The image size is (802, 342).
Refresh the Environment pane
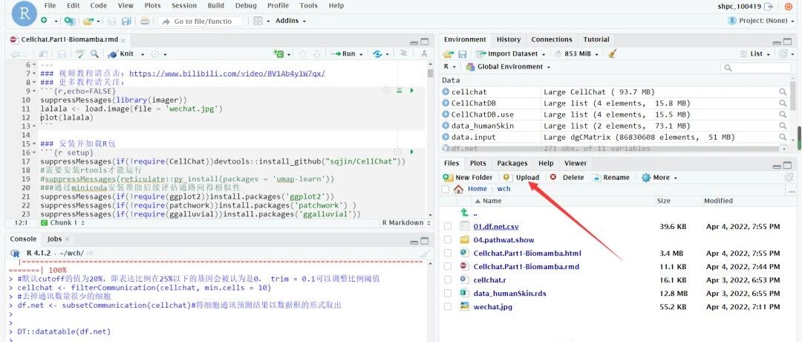click(784, 54)
